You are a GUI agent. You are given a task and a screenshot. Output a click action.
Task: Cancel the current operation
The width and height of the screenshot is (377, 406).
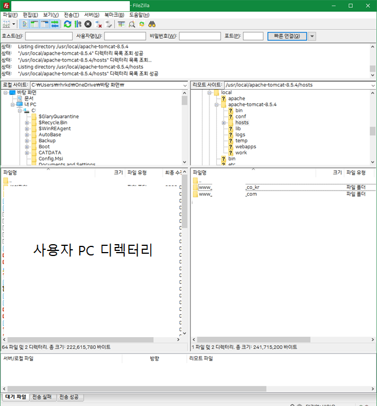click(88, 24)
